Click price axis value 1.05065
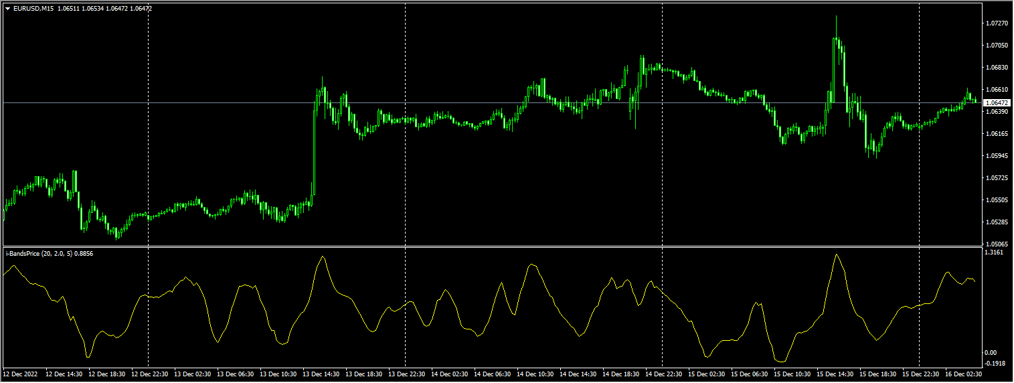Screen dimensions: 1014x383 pos(997,244)
